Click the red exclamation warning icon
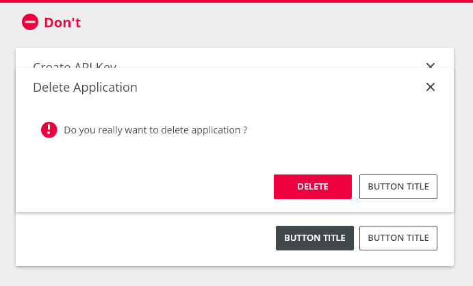Image resolution: width=473 pixels, height=286 pixels. [x=49, y=130]
